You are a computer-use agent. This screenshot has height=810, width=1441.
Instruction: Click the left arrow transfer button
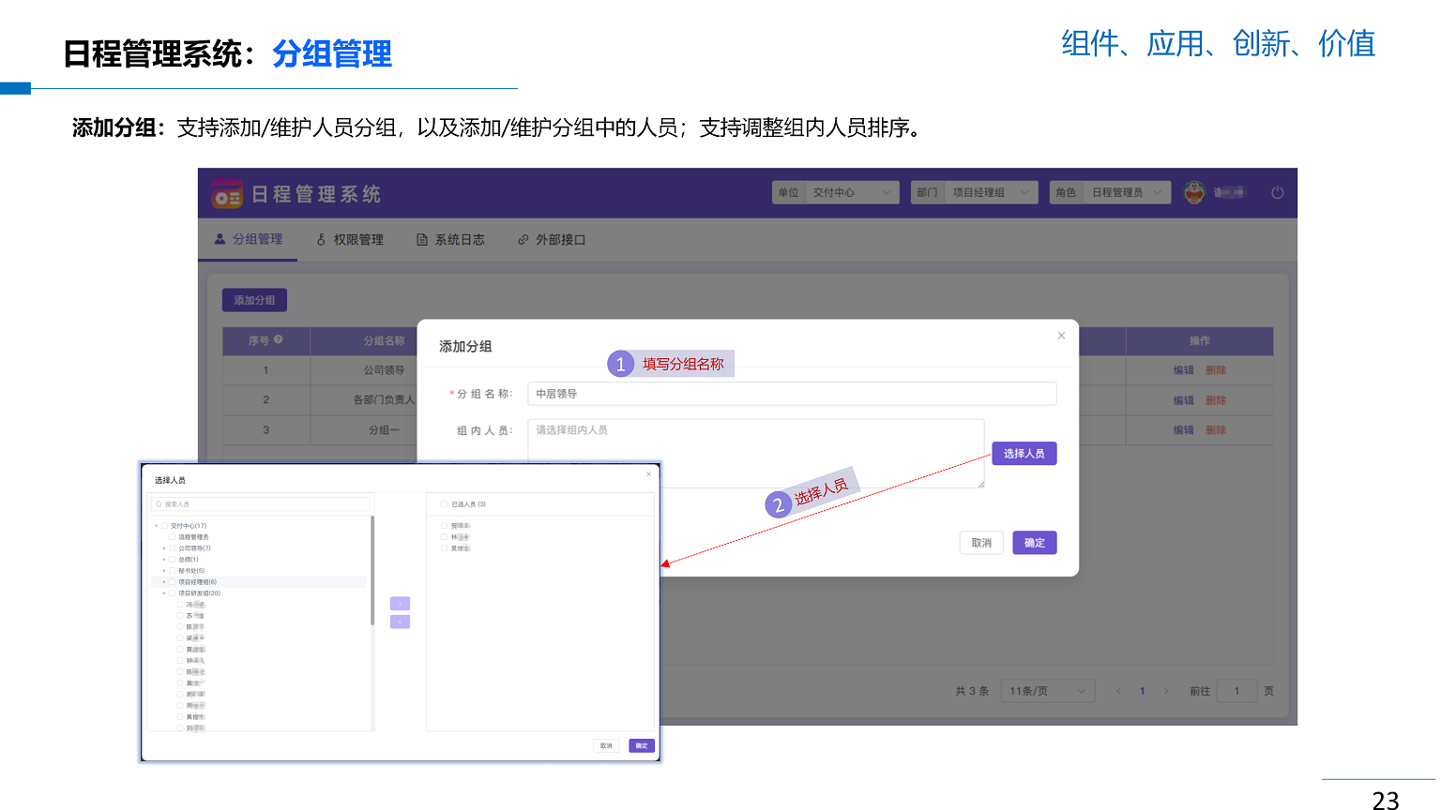(x=400, y=622)
